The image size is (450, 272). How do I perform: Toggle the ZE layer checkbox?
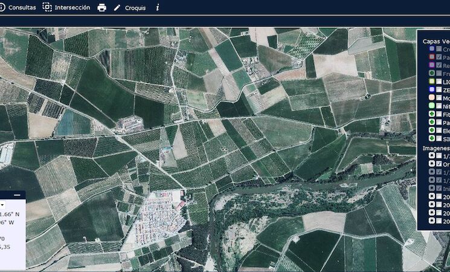click(x=439, y=89)
